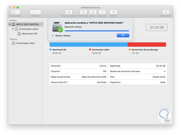Click the blue Macintosh HD partition bar segment
This screenshot has height=135, width=181.
click(88, 44)
